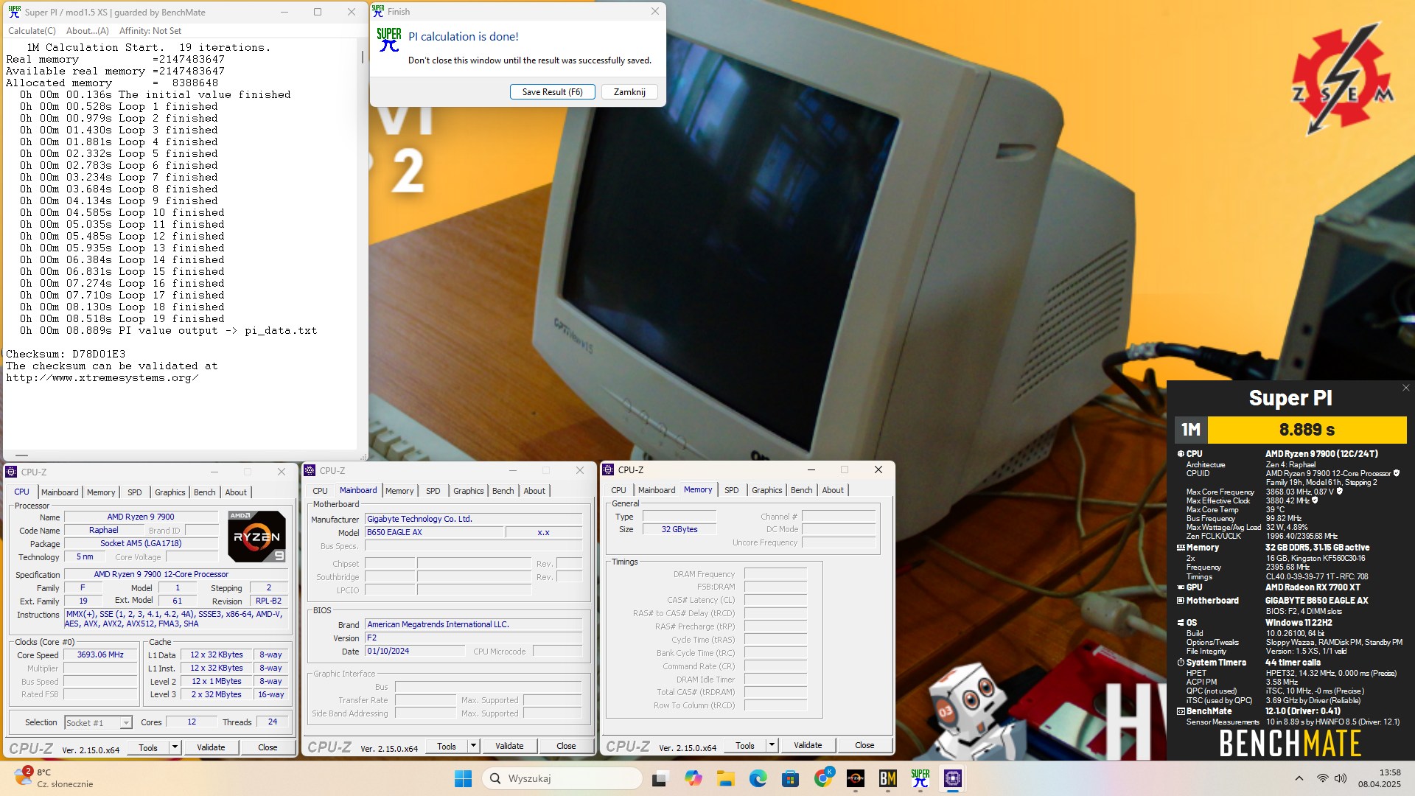Open Copilot from taskbar
Screen dimensions: 1415x796
[x=693, y=778]
